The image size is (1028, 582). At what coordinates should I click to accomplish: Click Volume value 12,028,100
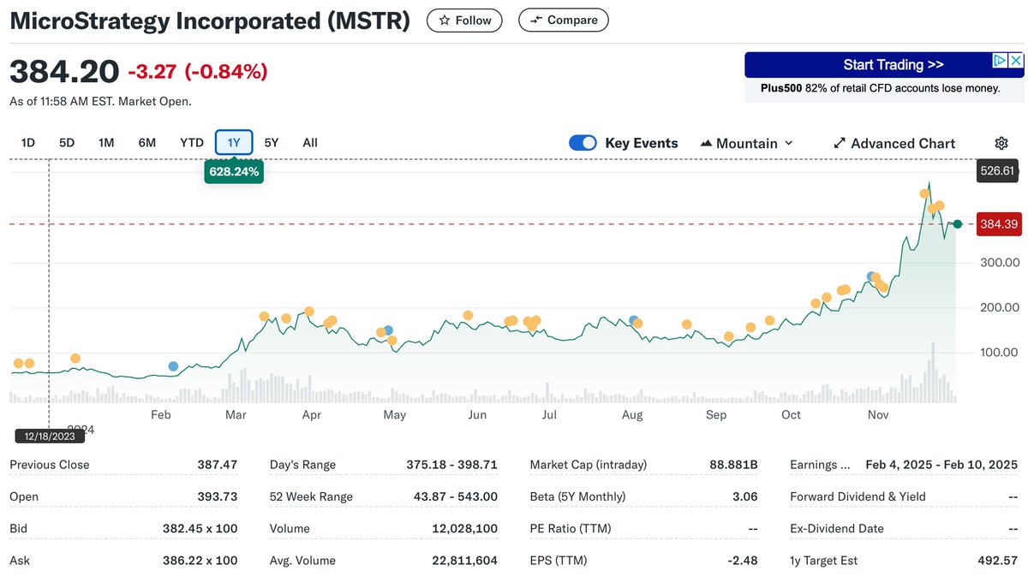(x=465, y=529)
